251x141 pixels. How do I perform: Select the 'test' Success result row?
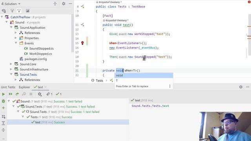68,122
